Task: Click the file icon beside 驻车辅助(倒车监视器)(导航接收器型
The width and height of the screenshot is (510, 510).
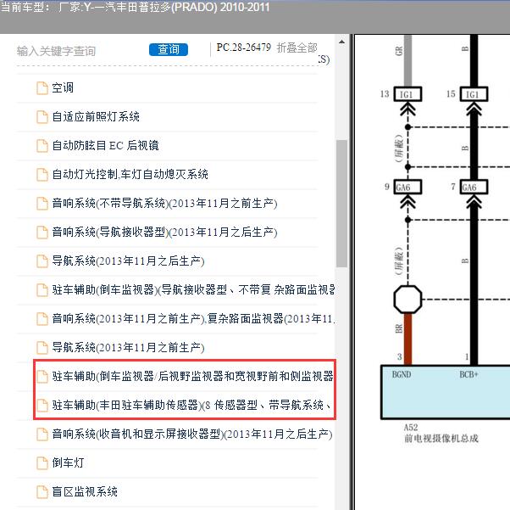Action: (42, 289)
